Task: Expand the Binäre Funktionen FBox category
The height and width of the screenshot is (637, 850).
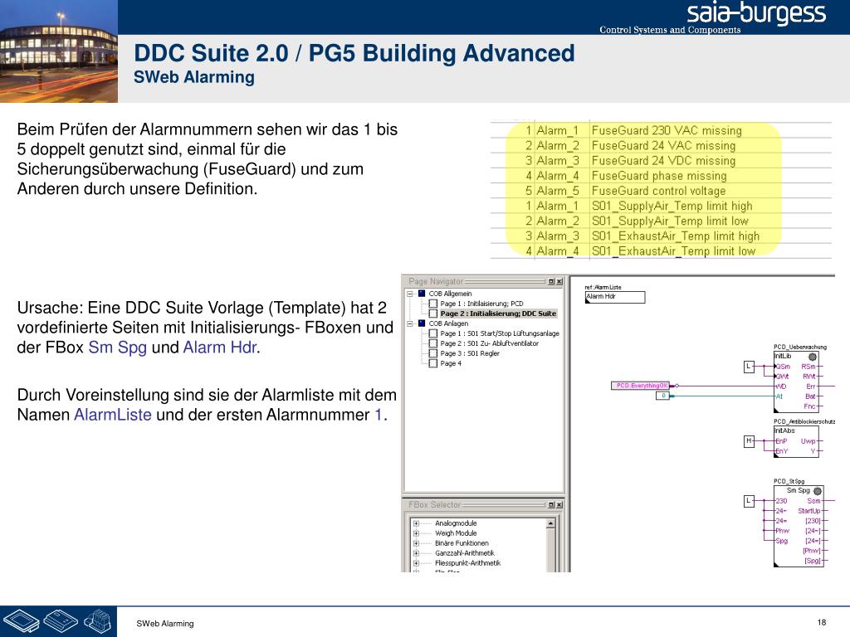Action: [416, 543]
